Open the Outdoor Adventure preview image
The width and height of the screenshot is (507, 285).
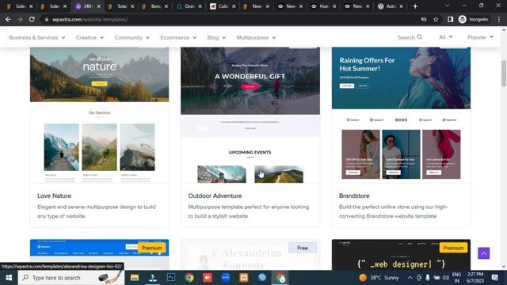coord(250,115)
